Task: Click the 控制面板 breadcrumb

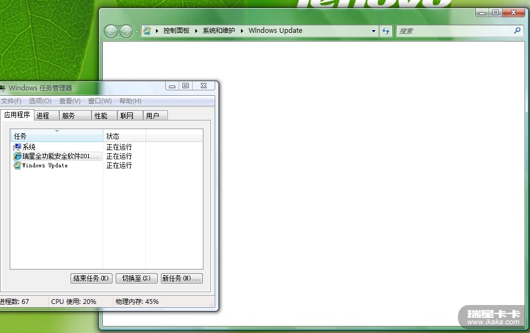Action: [176, 31]
